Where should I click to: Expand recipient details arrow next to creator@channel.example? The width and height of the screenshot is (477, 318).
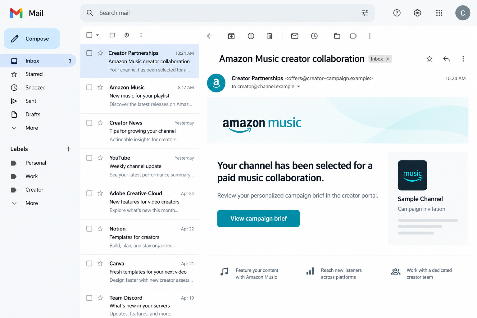298,87
